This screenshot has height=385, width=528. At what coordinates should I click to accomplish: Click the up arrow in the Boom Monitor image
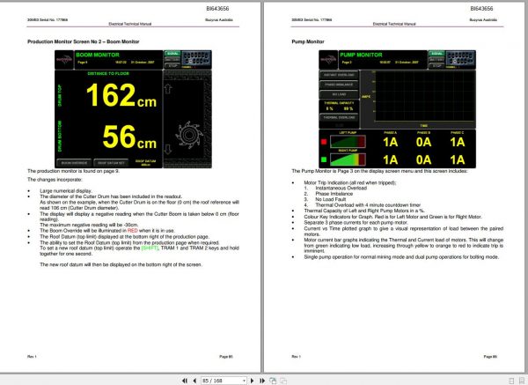tap(168, 89)
